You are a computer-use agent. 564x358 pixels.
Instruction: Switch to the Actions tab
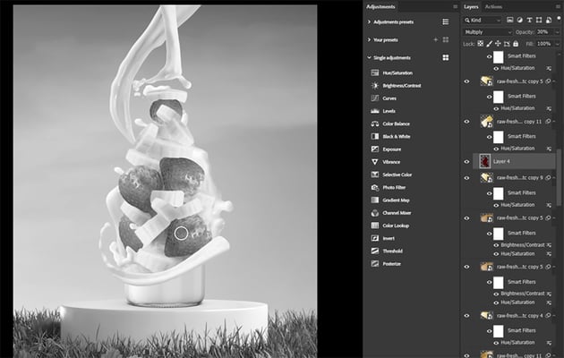tap(493, 6)
